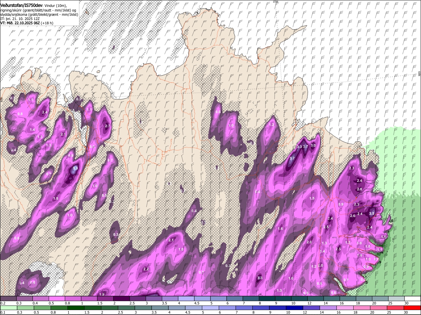Pick the upper scale swatch labeled 1.5
Screen dimensions: 421x315
[105, 299]
